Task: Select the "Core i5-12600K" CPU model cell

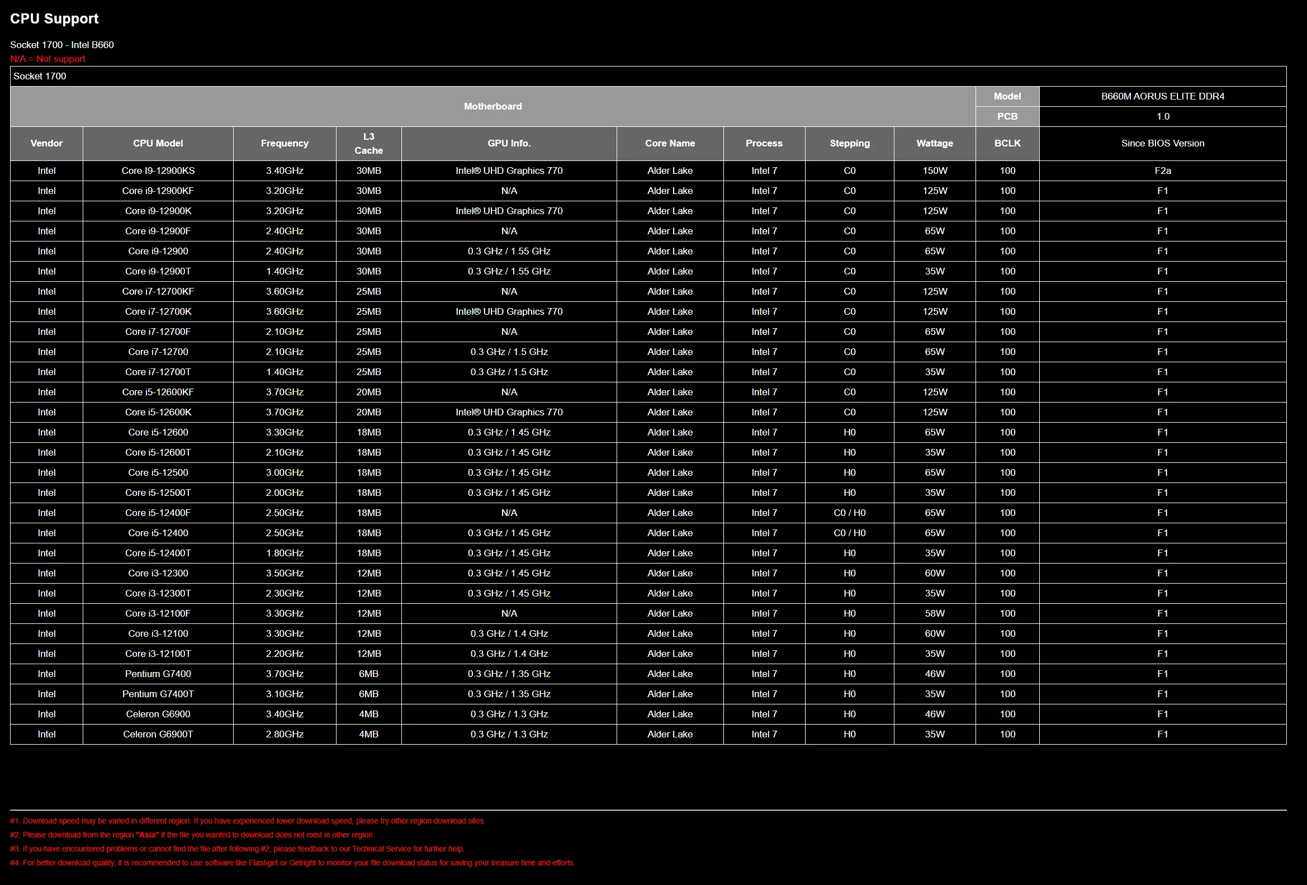Action: (158, 412)
